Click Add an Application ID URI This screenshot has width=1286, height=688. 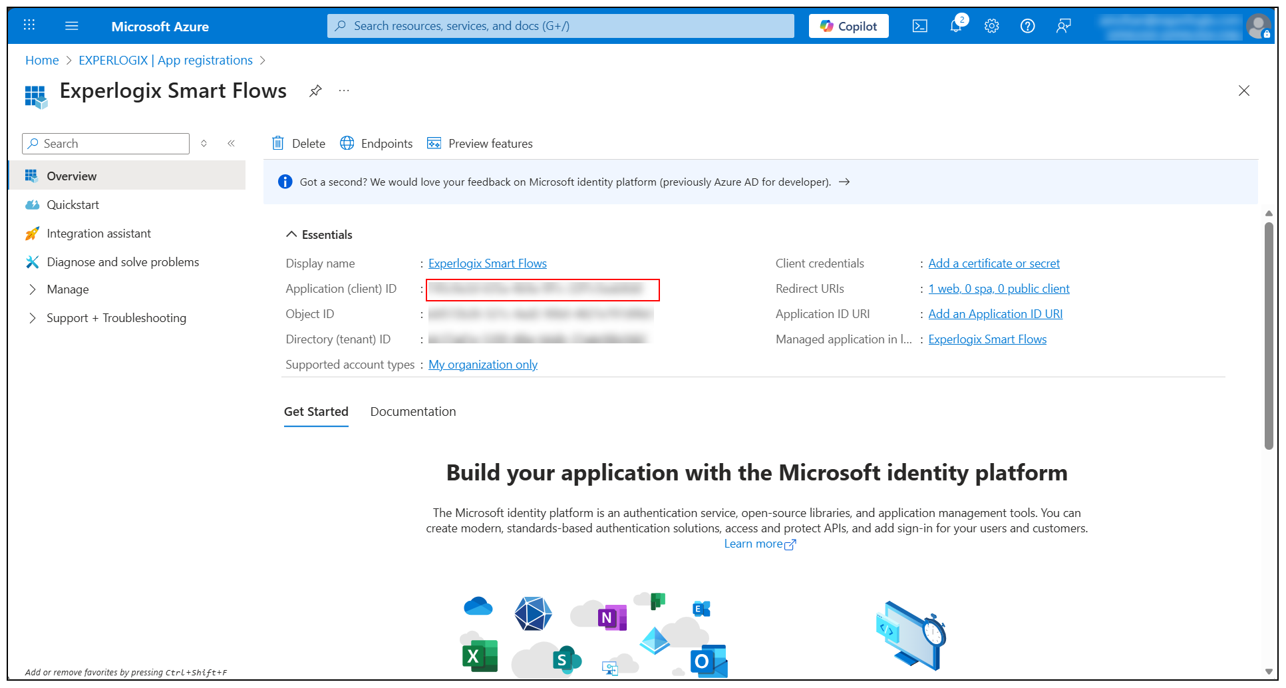tap(995, 313)
